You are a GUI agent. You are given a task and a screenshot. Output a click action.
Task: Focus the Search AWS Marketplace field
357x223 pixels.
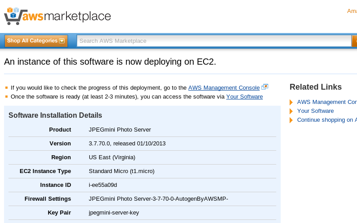coord(214,41)
